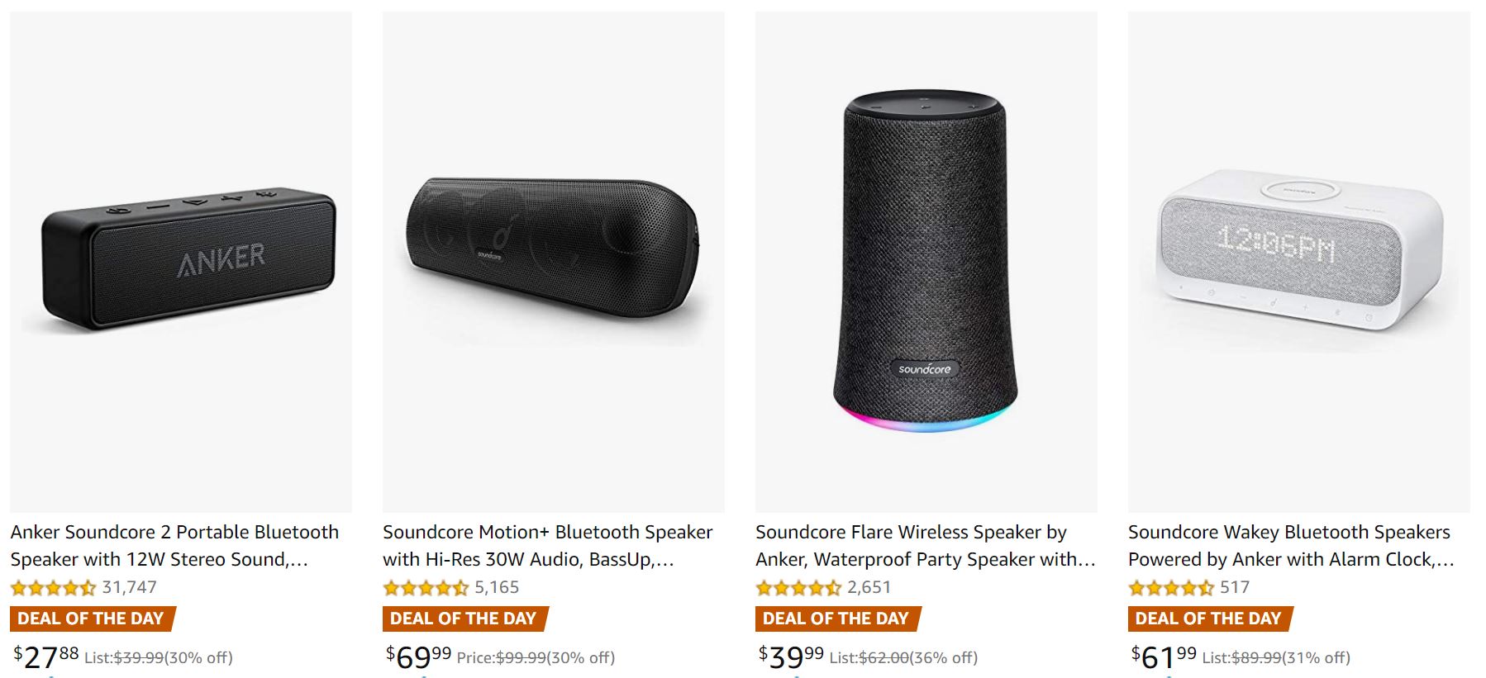This screenshot has width=1486, height=678.
Task: Open the Soundcore Flare Wireless Speaker title
Action: click(925, 545)
